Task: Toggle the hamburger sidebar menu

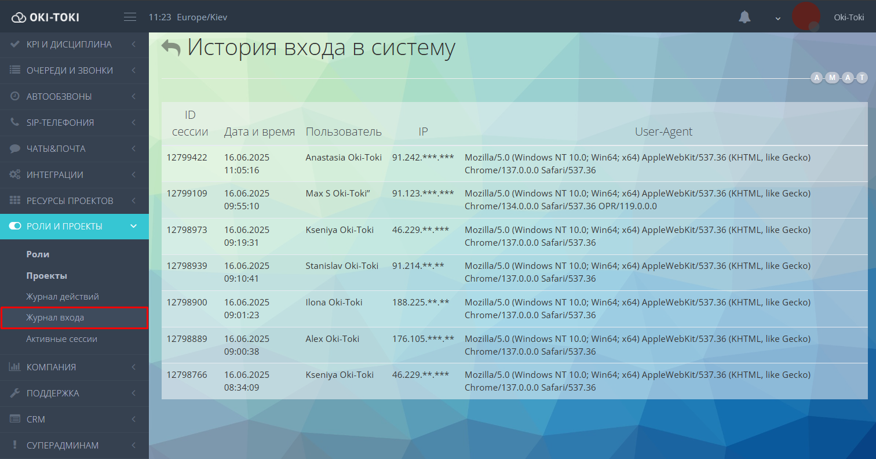Action: pyautogui.click(x=130, y=17)
